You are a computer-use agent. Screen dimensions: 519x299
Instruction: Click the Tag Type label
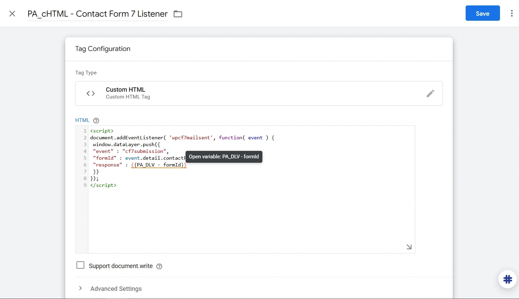click(86, 73)
